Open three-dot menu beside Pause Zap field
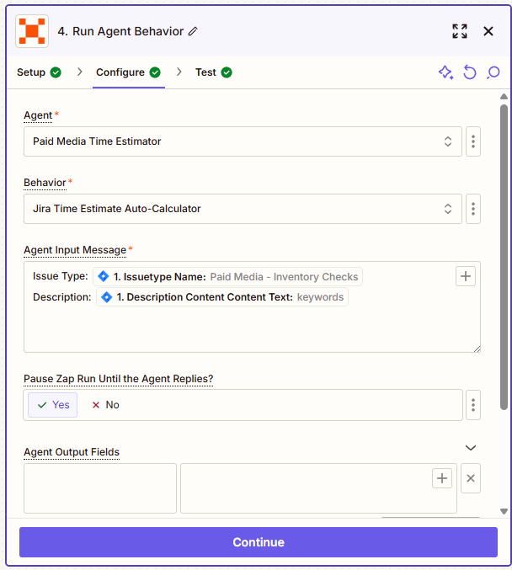This screenshot has height=570, width=512. click(x=473, y=405)
